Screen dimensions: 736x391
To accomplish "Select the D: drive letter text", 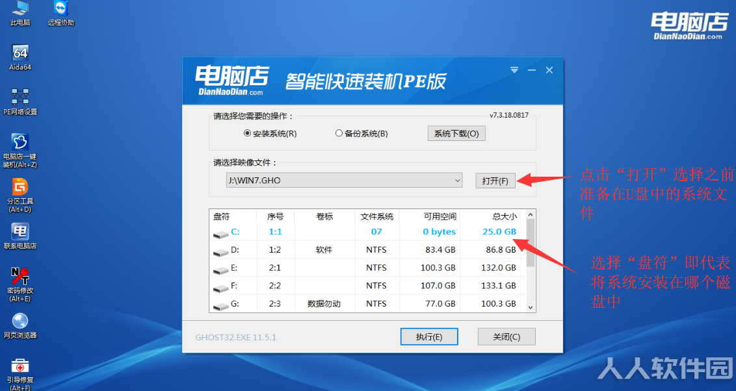I will [x=235, y=250].
